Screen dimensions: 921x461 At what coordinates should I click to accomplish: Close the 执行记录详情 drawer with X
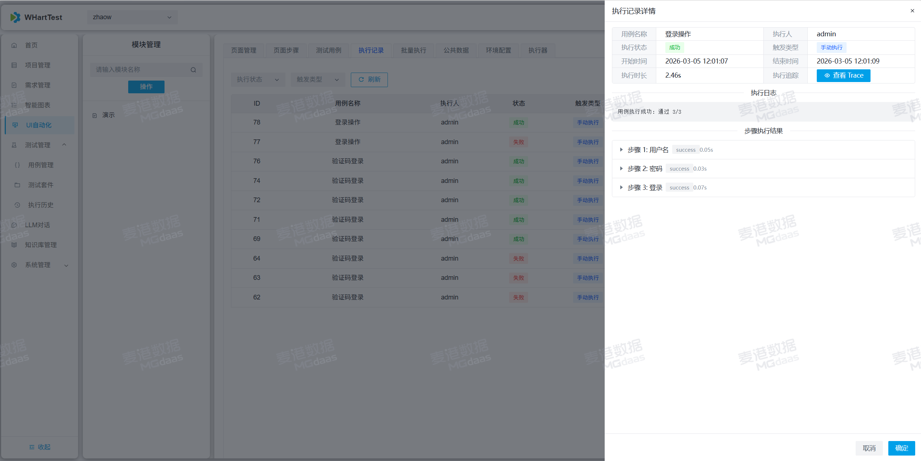click(x=912, y=11)
